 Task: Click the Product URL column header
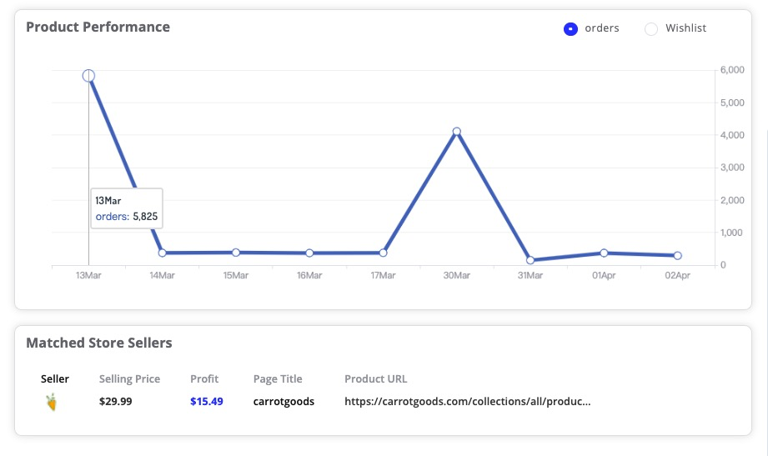point(376,378)
